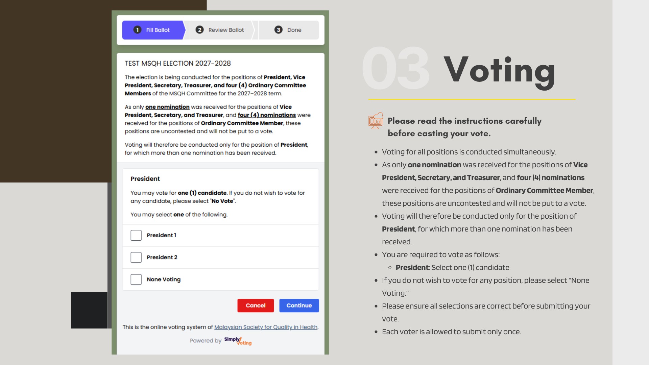Open the Fill Ballot step tab
Image resolution: width=649 pixels, height=365 pixels.
pyautogui.click(x=154, y=30)
